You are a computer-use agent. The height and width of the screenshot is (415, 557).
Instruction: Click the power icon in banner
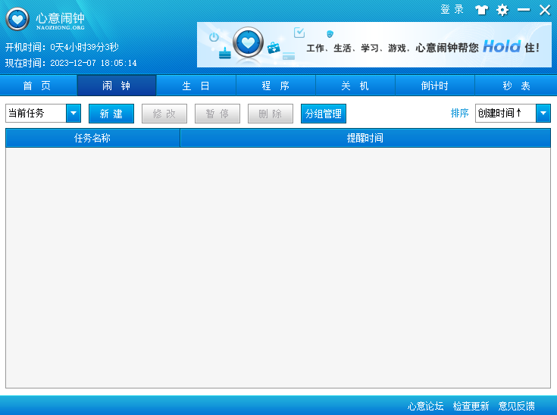click(x=214, y=37)
